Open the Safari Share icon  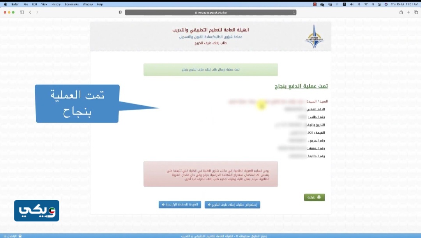click(x=401, y=12)
